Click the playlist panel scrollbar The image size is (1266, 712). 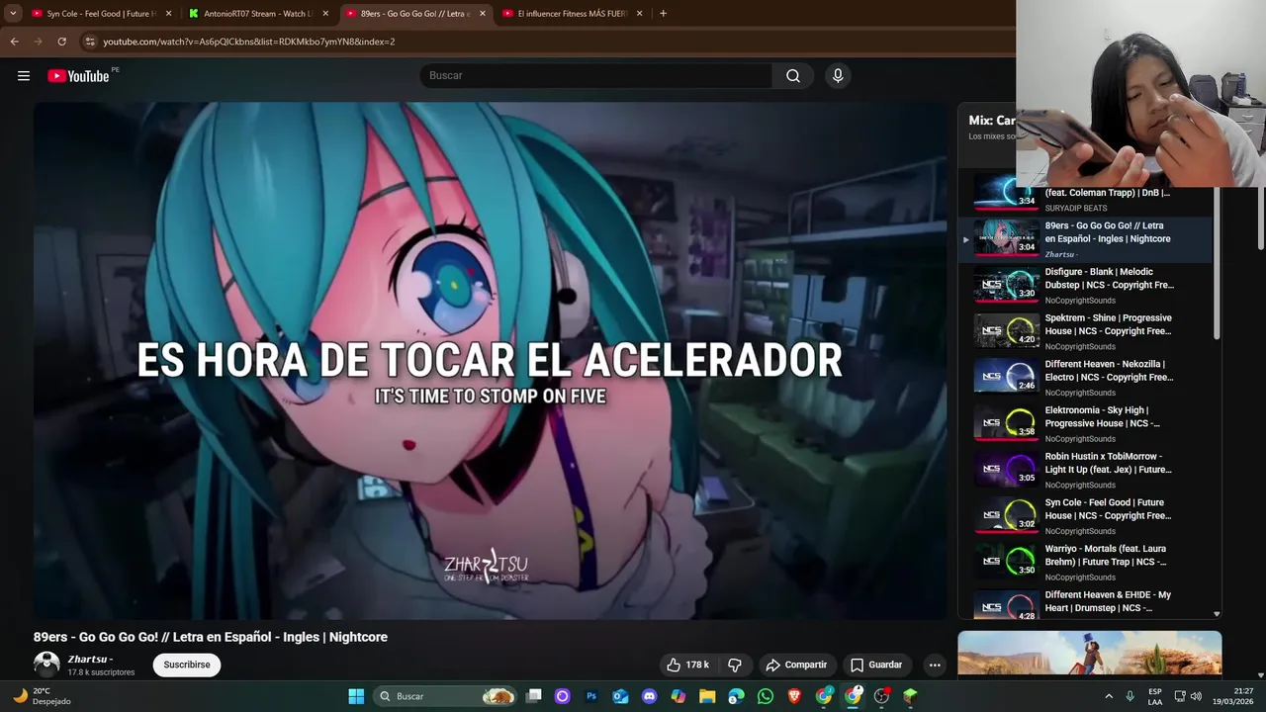pyautogui.click(x=1217, y=262)
